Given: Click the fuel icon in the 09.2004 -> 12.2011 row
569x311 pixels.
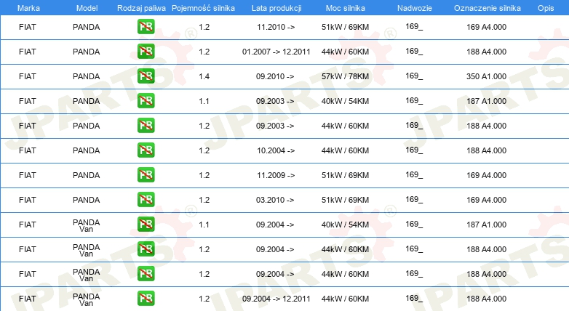Looking at the screenshot, I should click(x=146, y=299).
